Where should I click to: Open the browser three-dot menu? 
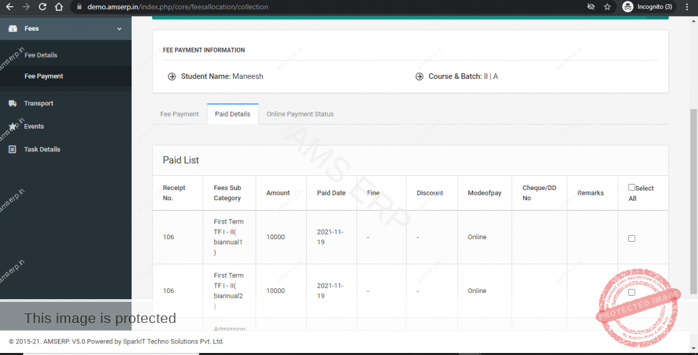(x=687, y=7)
